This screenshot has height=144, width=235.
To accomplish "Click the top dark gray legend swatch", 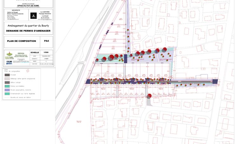I will tap(7, 75).
